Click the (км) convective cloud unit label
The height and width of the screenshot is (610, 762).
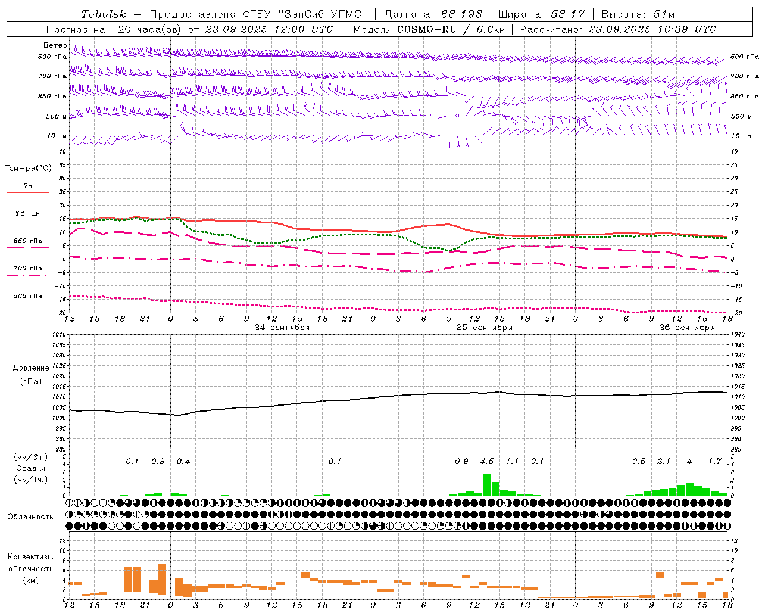tap(30, 580)
